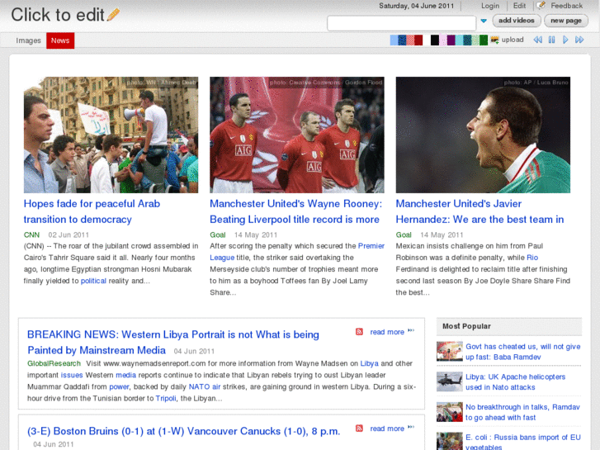600x450 pixels.
Task: Click the 'Click to edit' page title
Action: tap(58, 15)
